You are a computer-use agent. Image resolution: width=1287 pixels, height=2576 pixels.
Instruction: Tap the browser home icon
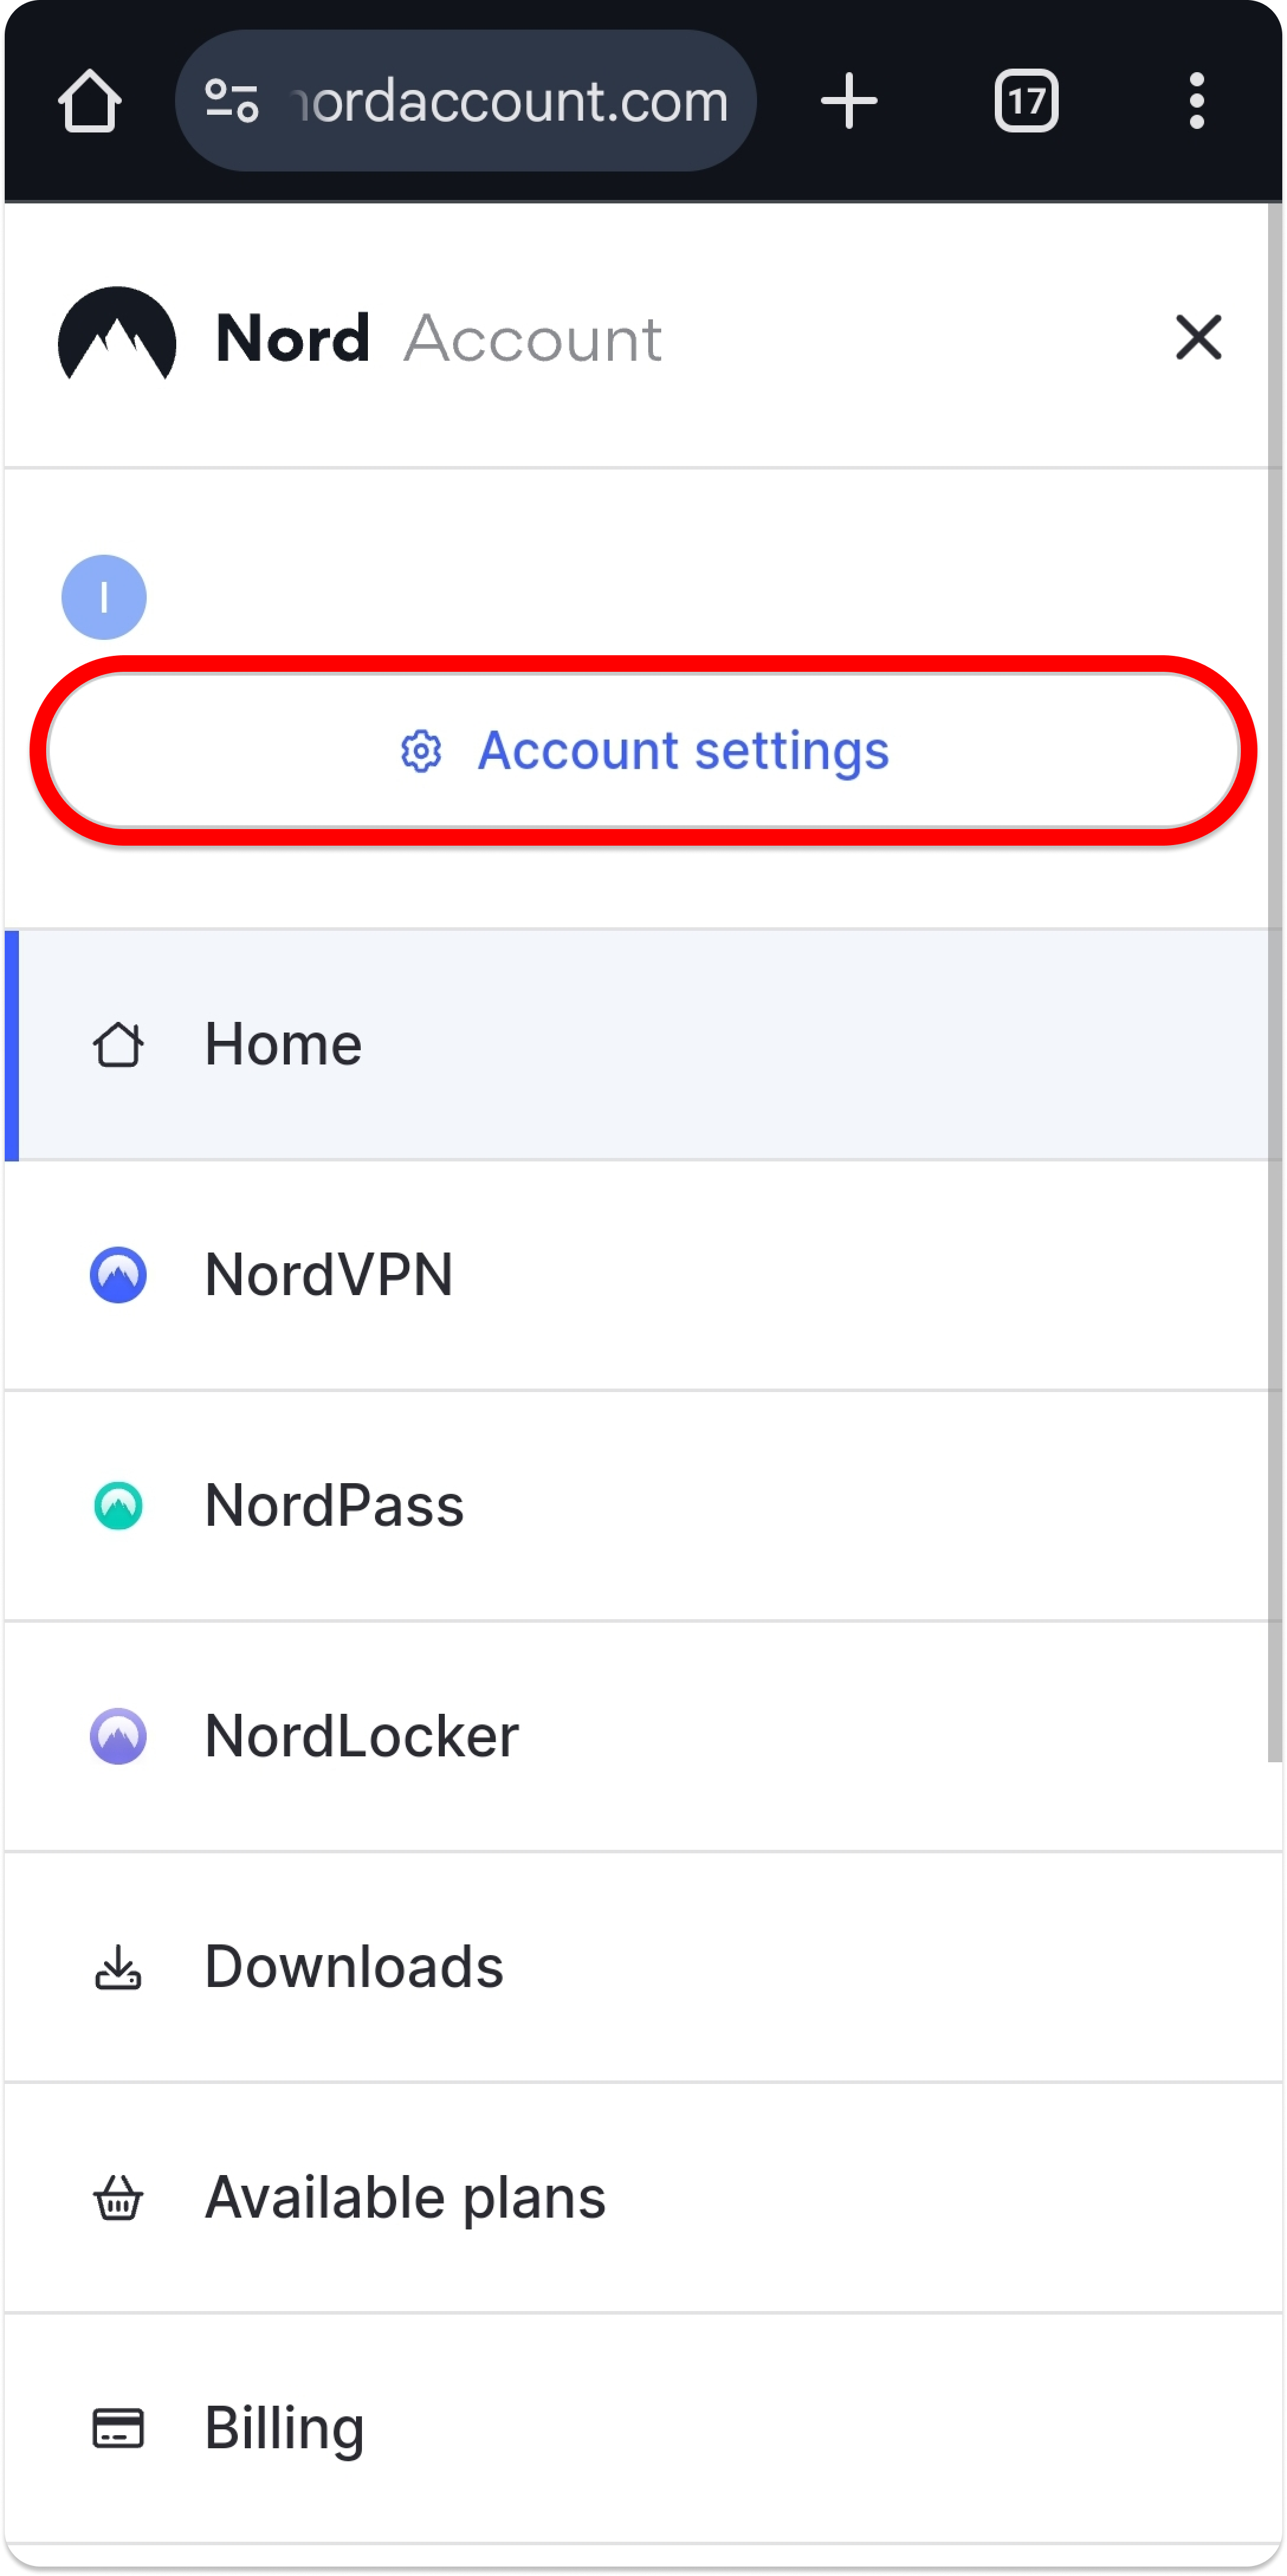click(90, 101)
